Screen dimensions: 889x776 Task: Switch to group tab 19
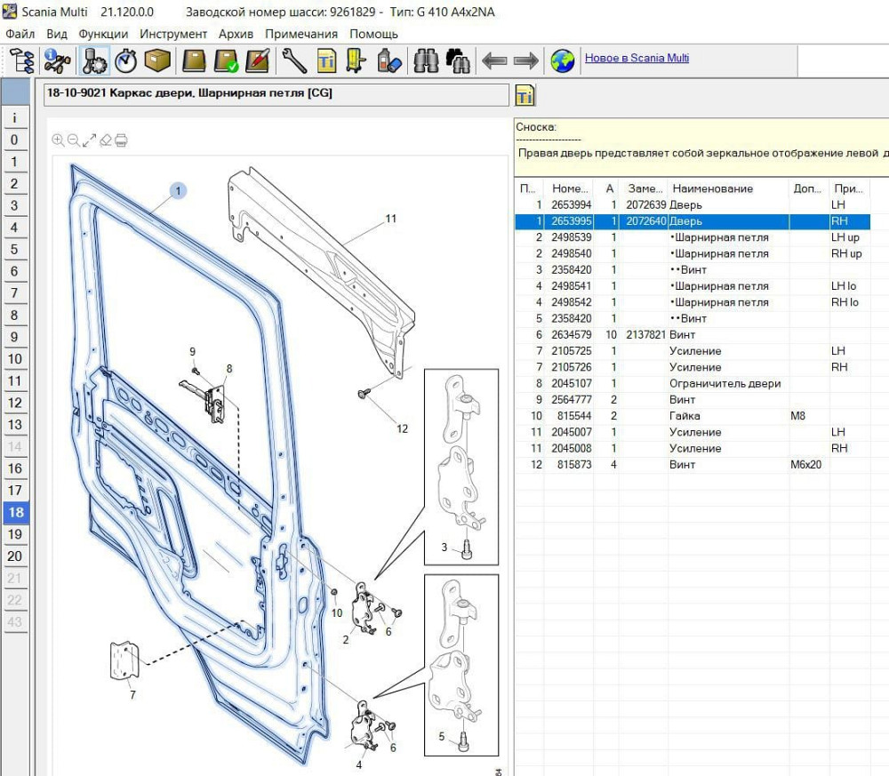pos(14,534)
